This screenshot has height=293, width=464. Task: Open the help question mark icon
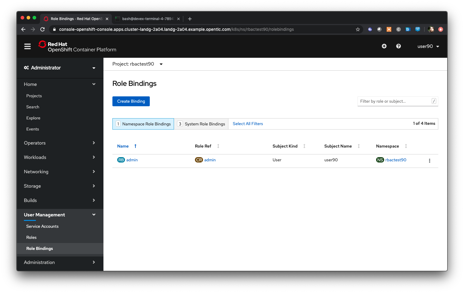399,46
